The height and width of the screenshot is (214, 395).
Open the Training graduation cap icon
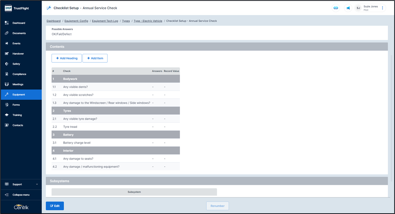(x=7, y=115)
